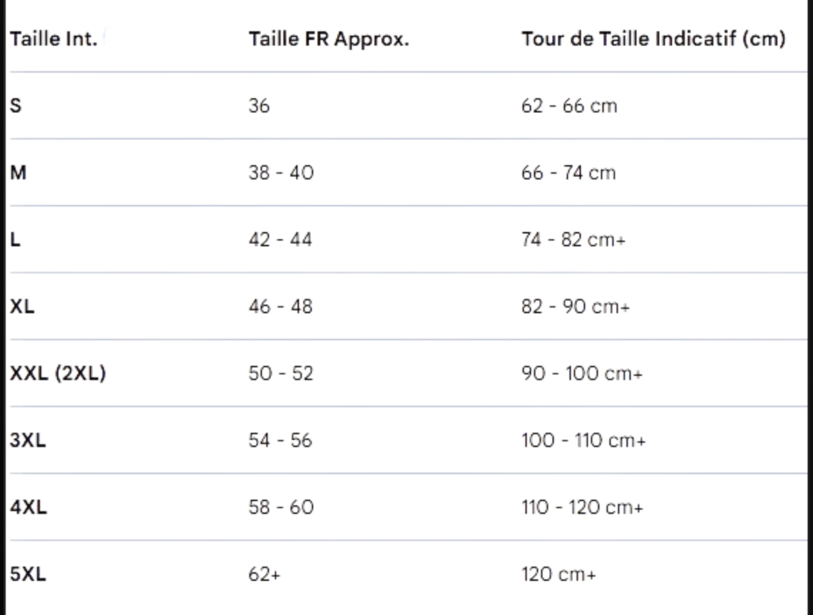Click the '58 - 60' French size cell
This screenshot has width=813, height=615.
(281, 507)
